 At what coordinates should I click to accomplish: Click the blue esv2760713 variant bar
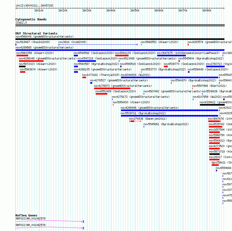215,66
